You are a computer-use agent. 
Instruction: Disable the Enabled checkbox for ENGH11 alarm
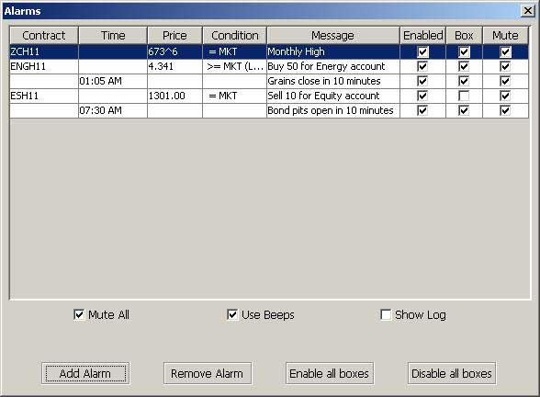(422, 66)
